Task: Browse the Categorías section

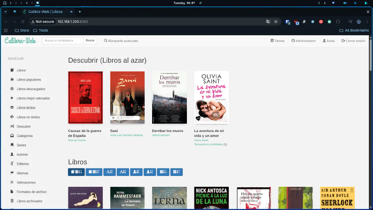Action: (x=24, y=136)
